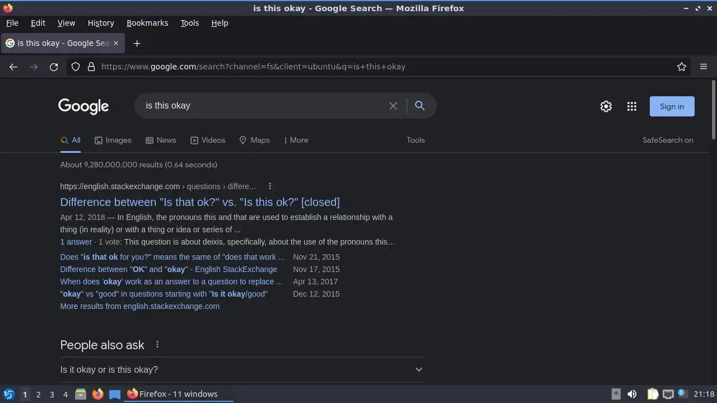Viewport: 717px width, 403px height.
Task: Open a new tab with the plus button
Action: pyautogui.click(x=137, y=43)
